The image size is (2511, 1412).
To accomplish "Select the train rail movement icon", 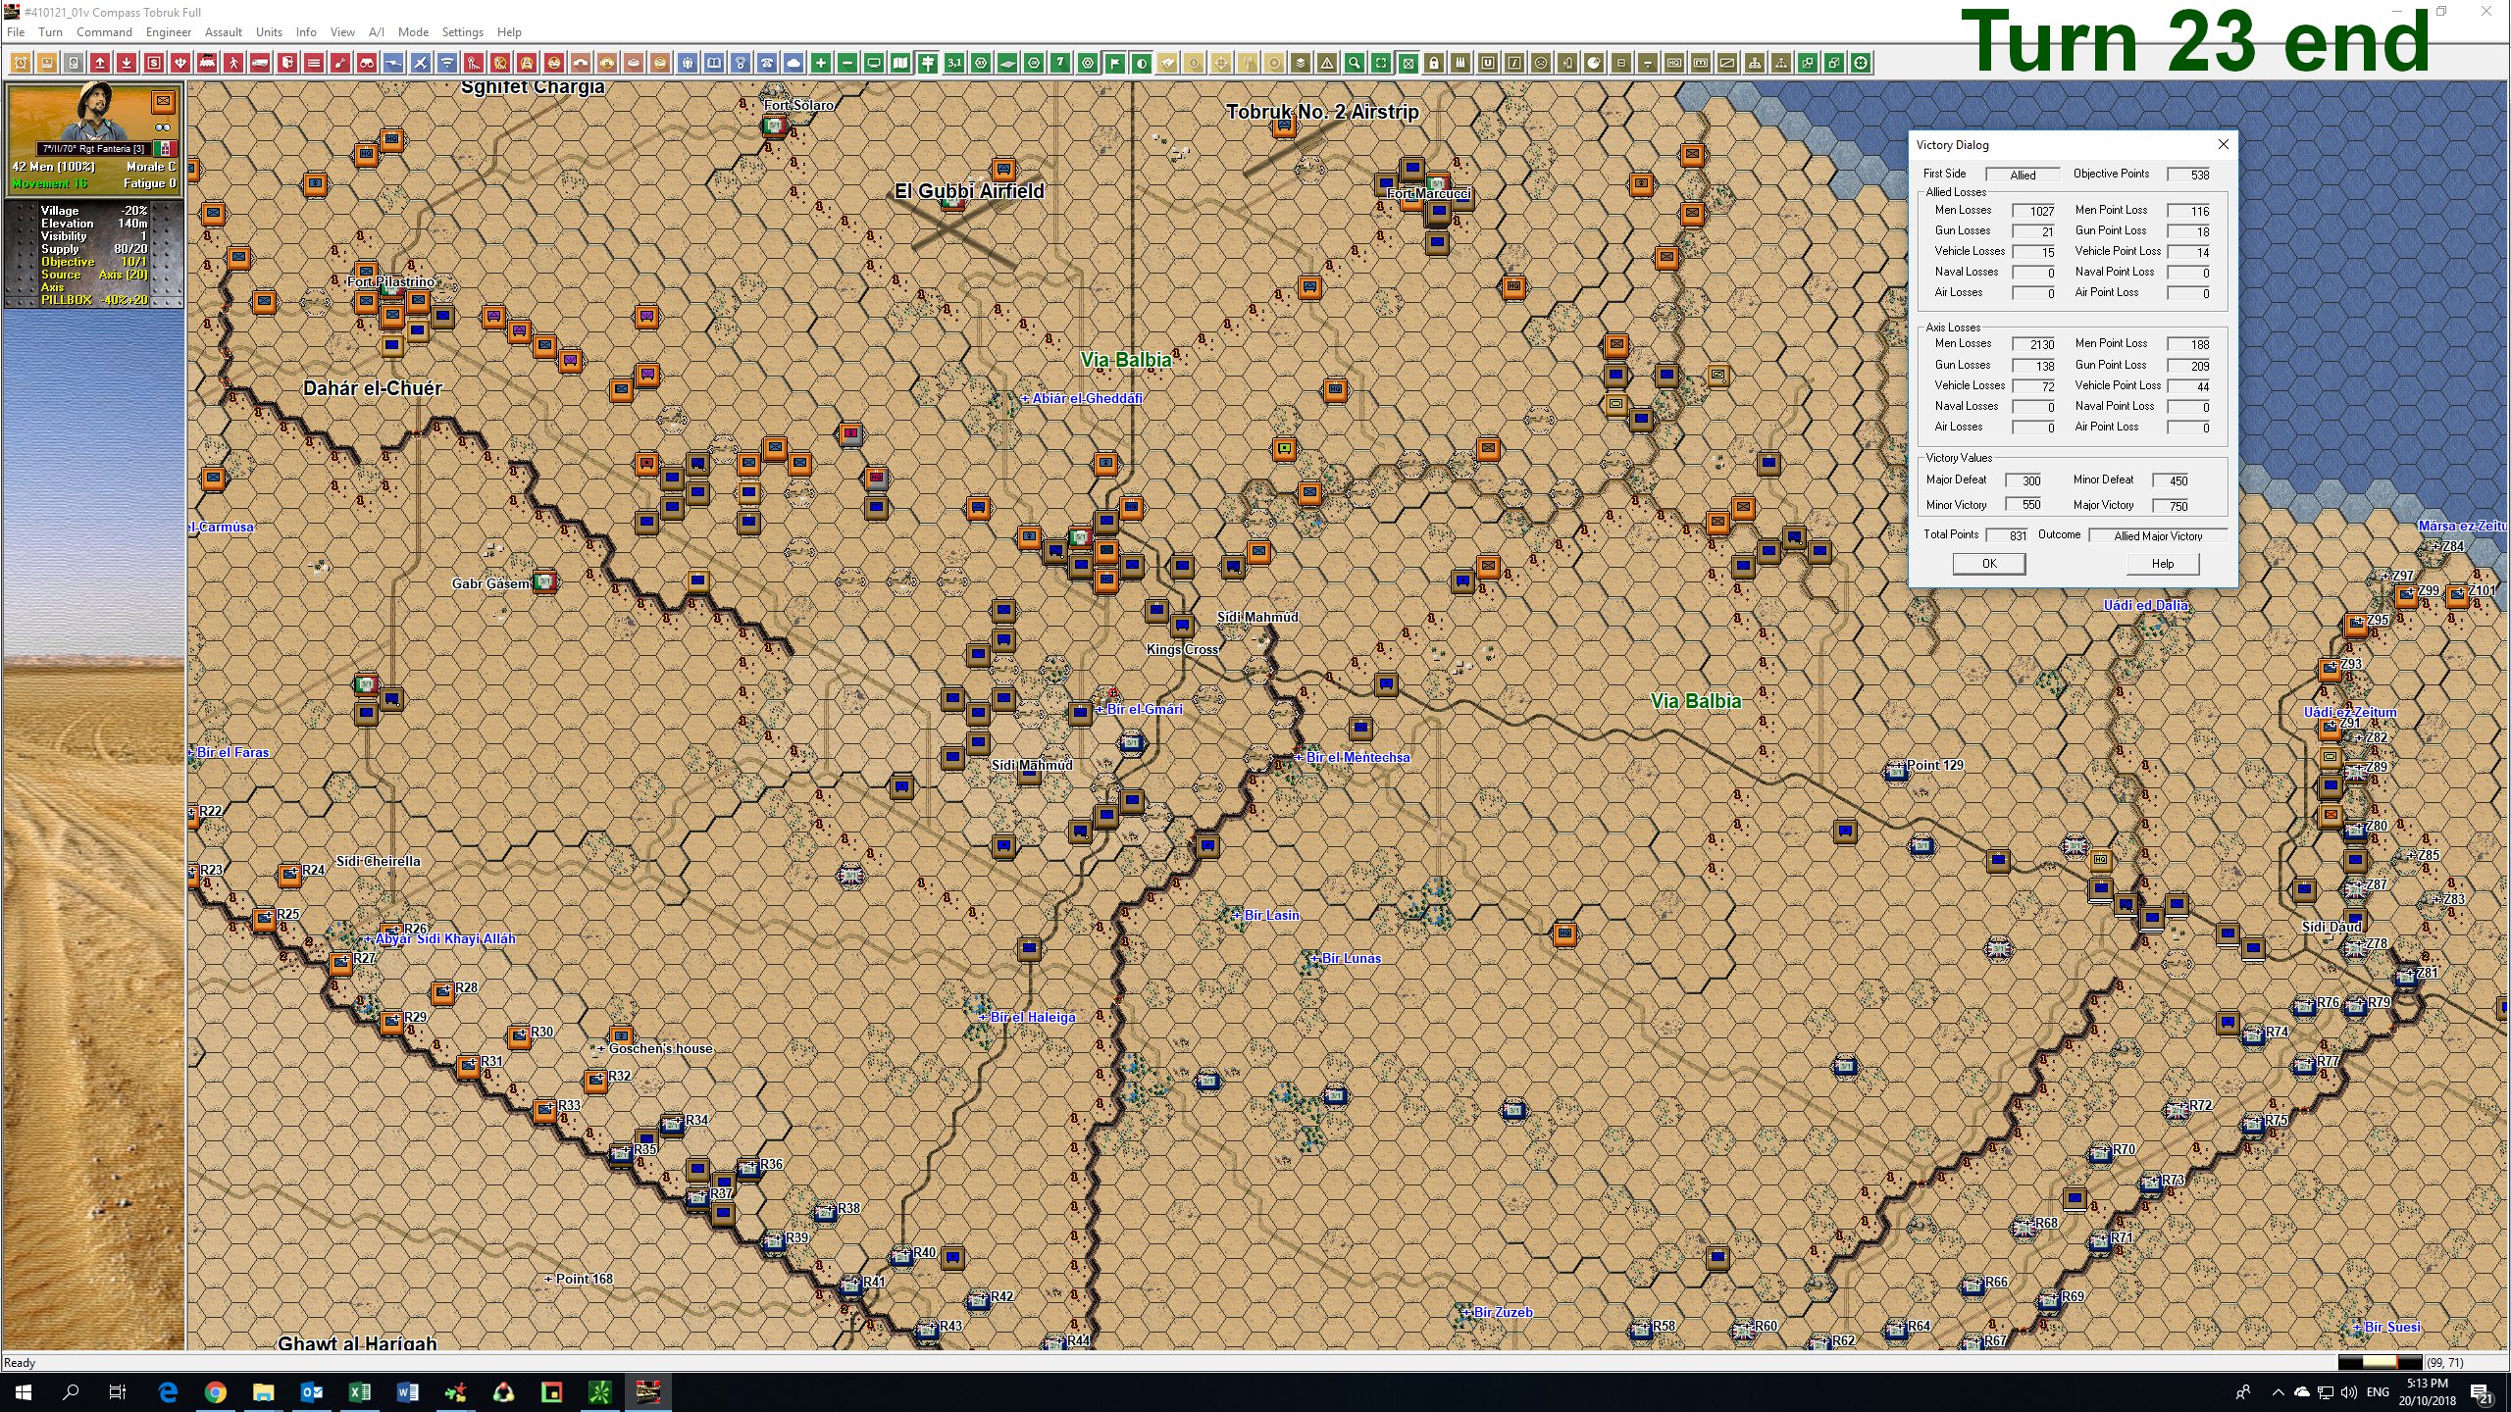I will 207,62.
